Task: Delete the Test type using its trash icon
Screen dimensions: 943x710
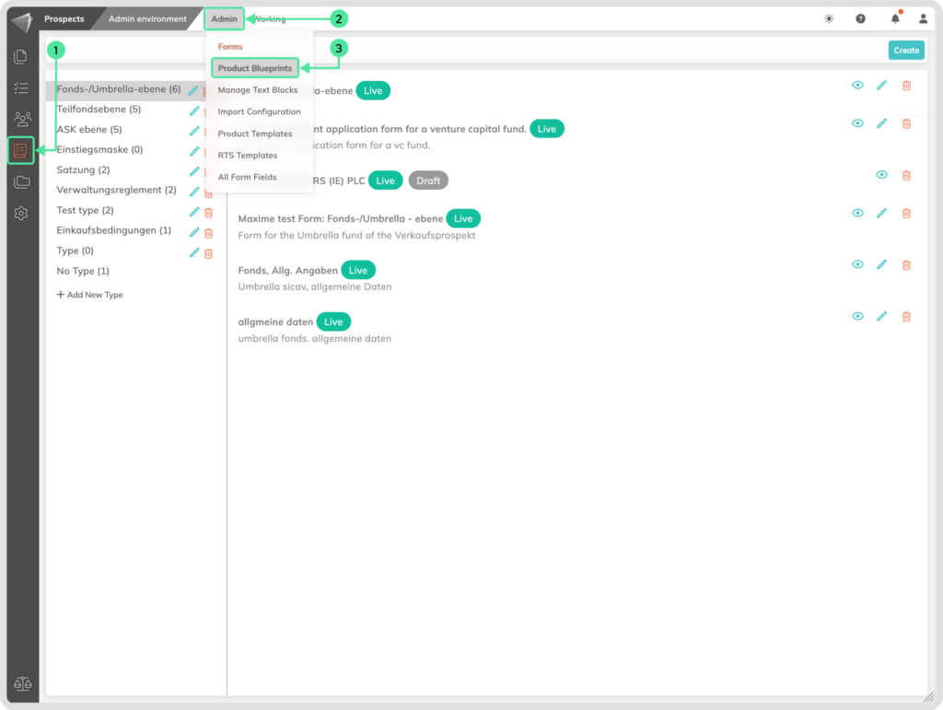Action: [208, 210]
